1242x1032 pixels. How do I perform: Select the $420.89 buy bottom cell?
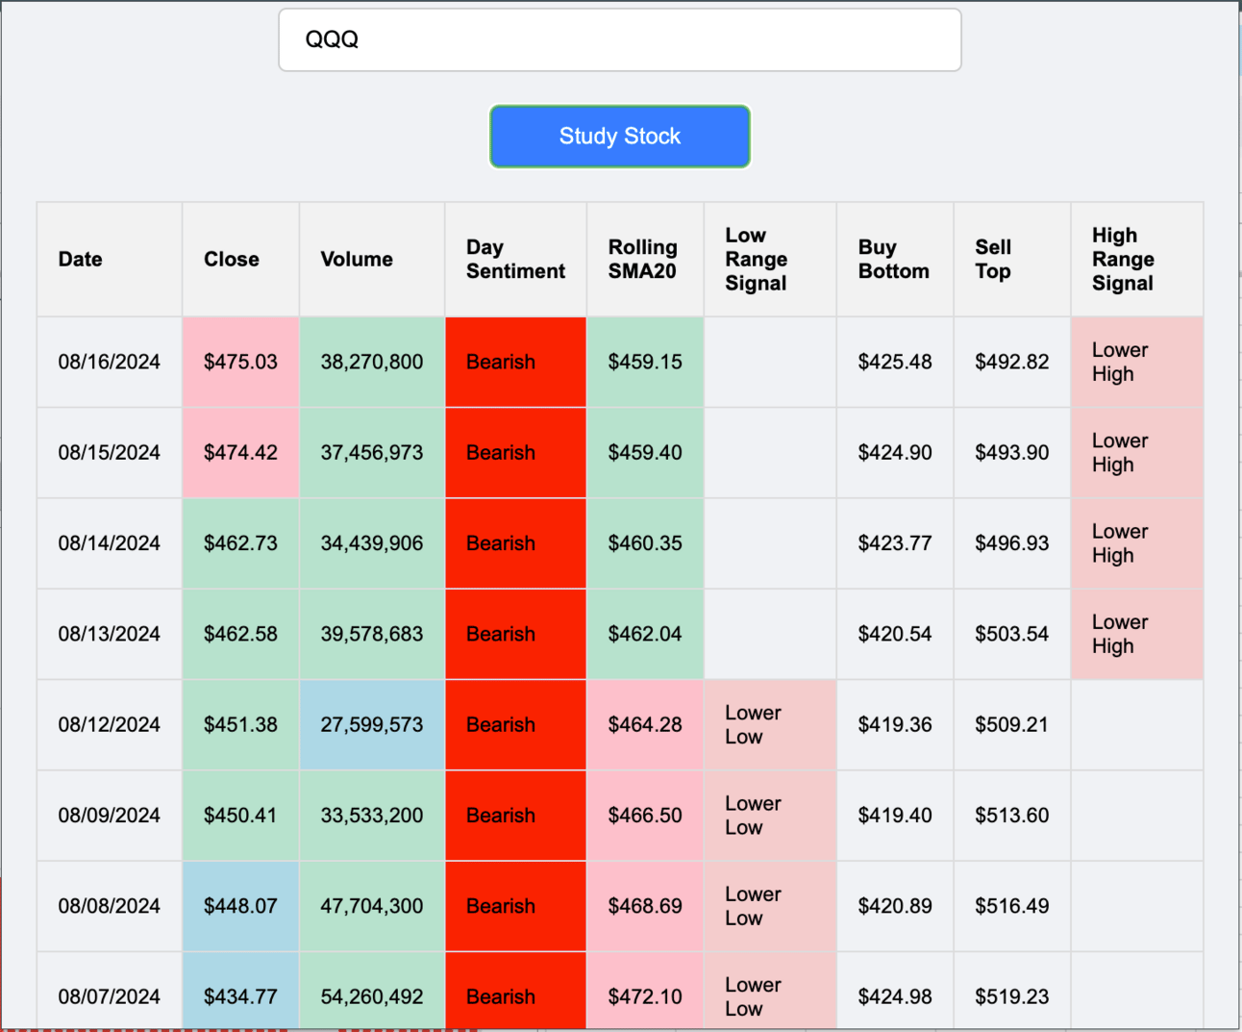pos(896,907)
